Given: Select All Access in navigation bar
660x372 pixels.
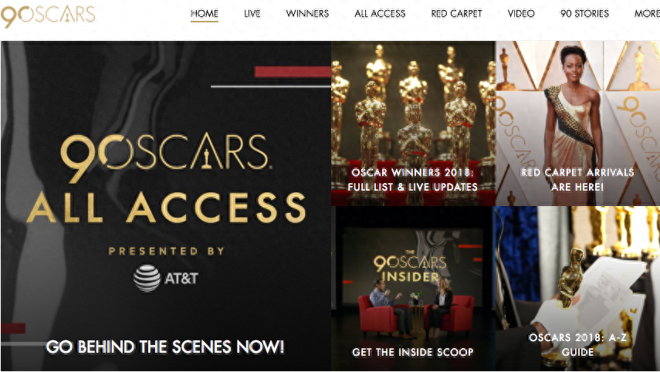Looking at the screenshot, I should pyautogui.click(x=380, y=14).
